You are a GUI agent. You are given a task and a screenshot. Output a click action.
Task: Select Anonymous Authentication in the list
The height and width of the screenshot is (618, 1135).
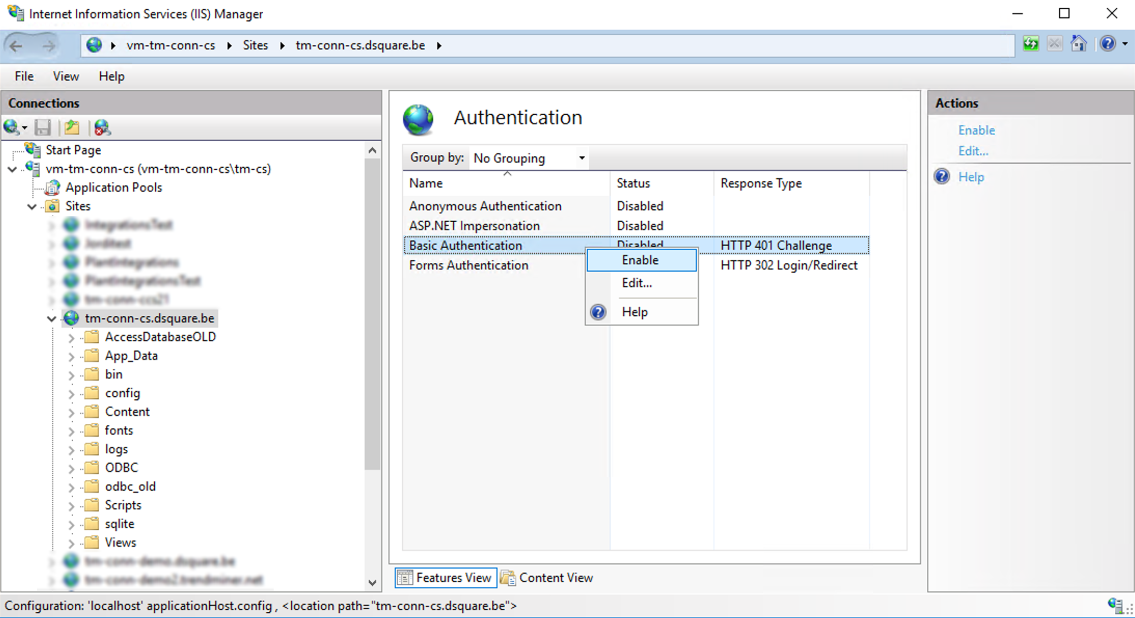pyautogui.click(x=485, y=206)
